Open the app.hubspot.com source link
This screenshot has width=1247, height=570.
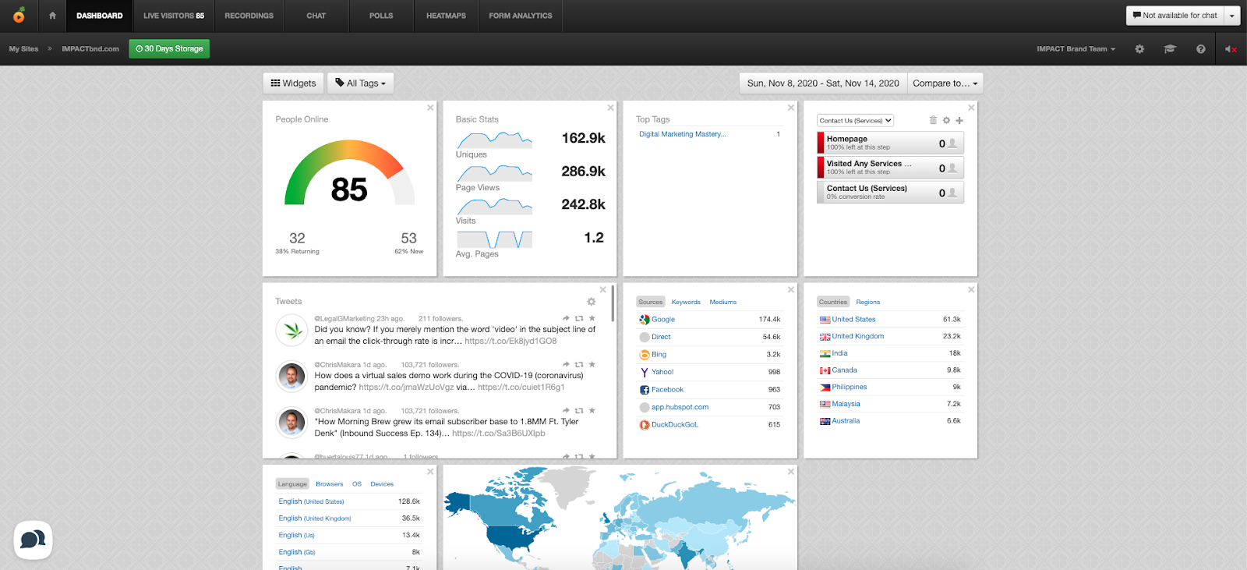(680, 407)
